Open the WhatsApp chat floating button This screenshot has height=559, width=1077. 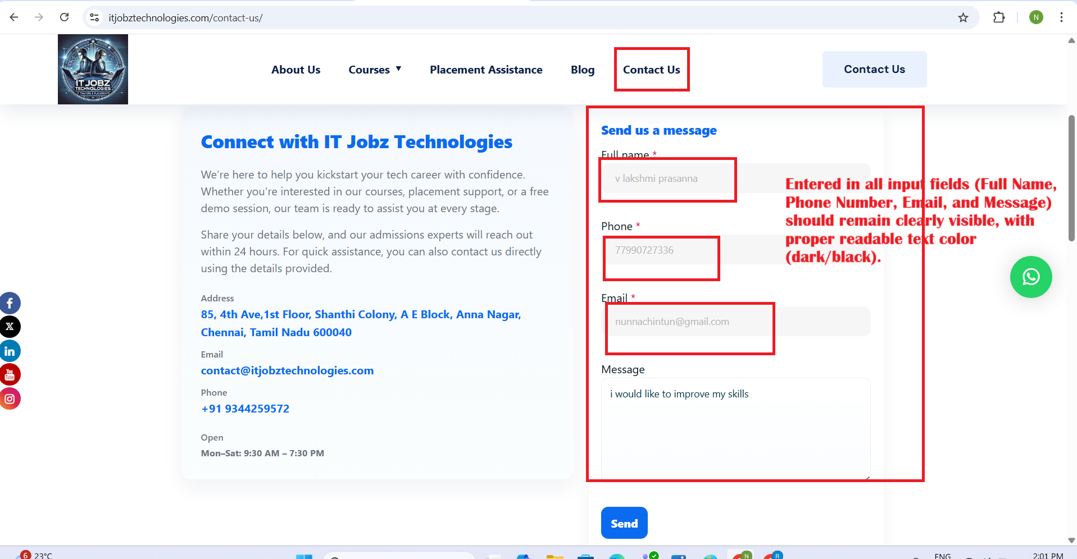tap(1030, 277)
